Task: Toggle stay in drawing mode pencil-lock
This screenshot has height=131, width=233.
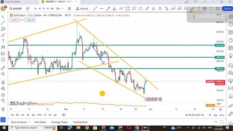Action: (3, 88)
